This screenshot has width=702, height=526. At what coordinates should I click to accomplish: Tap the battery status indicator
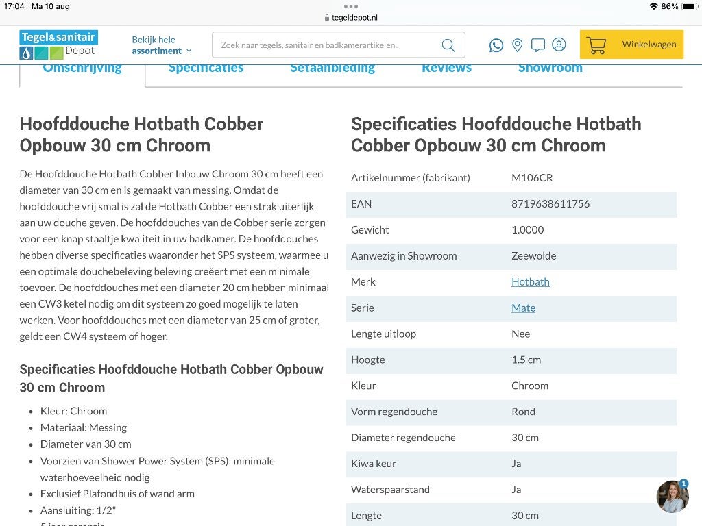[690, 6]
